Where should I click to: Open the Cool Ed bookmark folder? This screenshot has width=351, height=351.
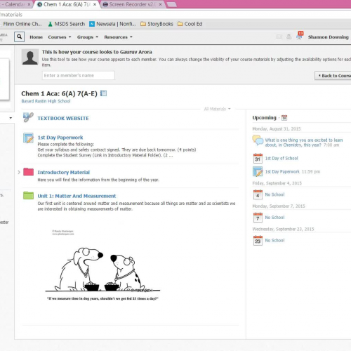click(x=190, y=24)
